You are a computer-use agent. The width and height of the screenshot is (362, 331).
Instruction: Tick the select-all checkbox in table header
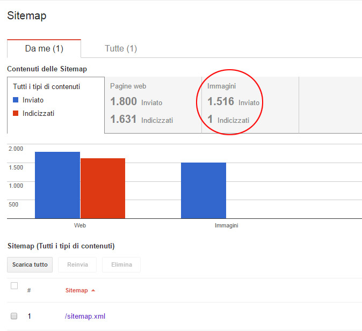[x=15, y=285]
